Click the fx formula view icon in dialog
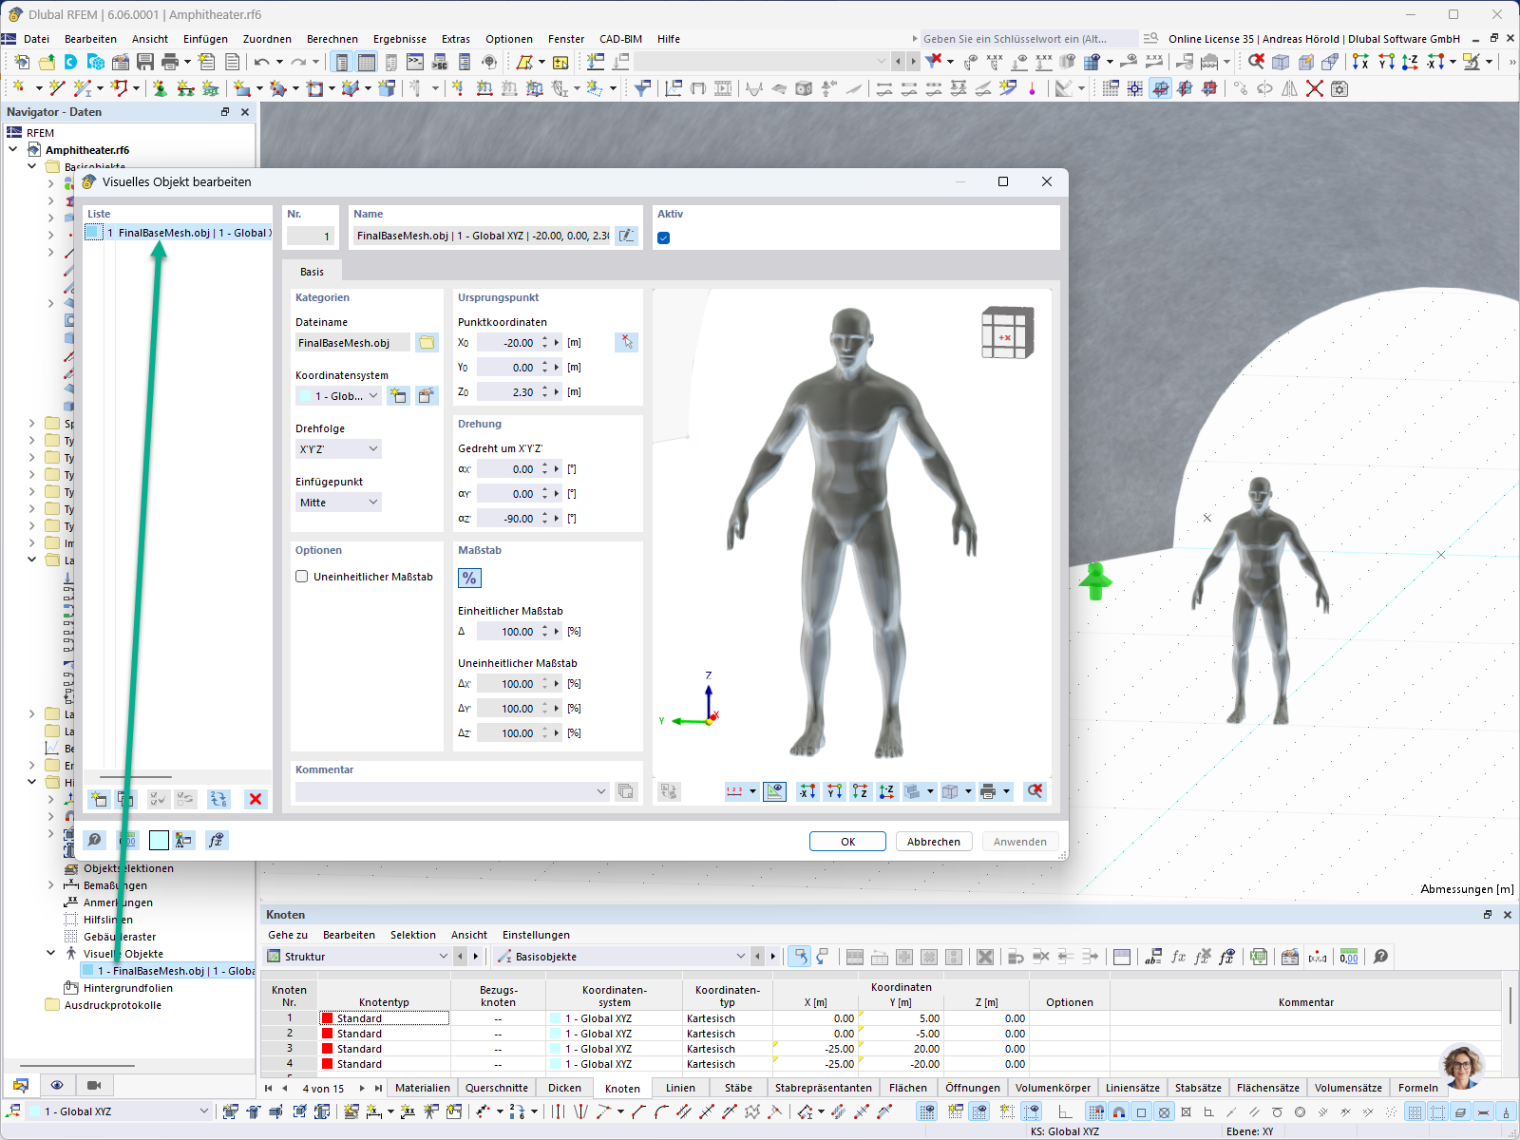1520x1140 pixels. pos(217,840)
